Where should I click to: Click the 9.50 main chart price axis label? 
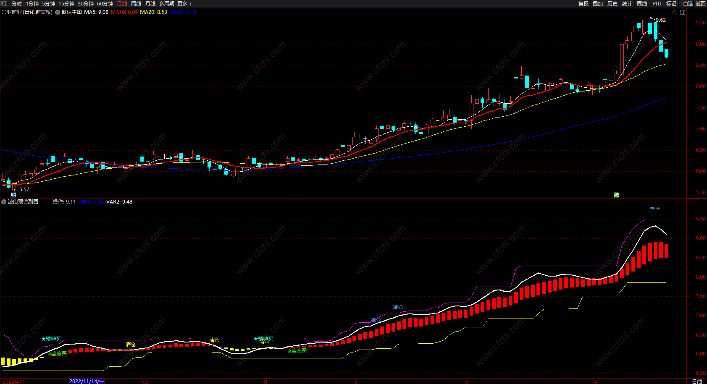[x=701, y=23]
